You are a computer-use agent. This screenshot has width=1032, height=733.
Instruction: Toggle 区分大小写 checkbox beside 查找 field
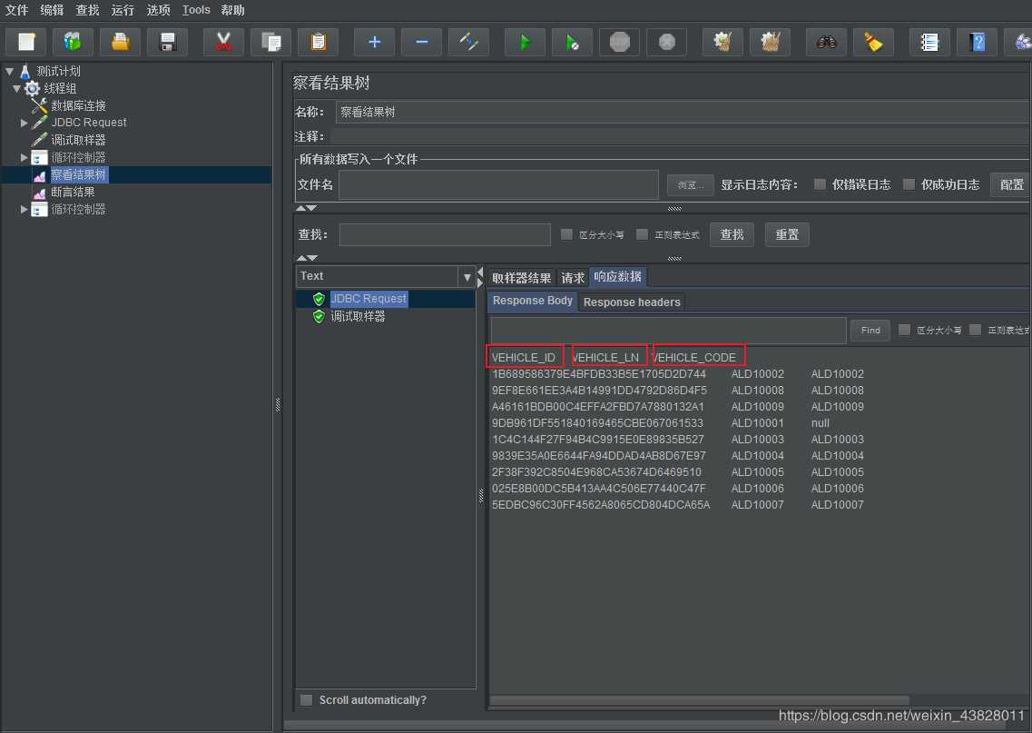[566, 234]
